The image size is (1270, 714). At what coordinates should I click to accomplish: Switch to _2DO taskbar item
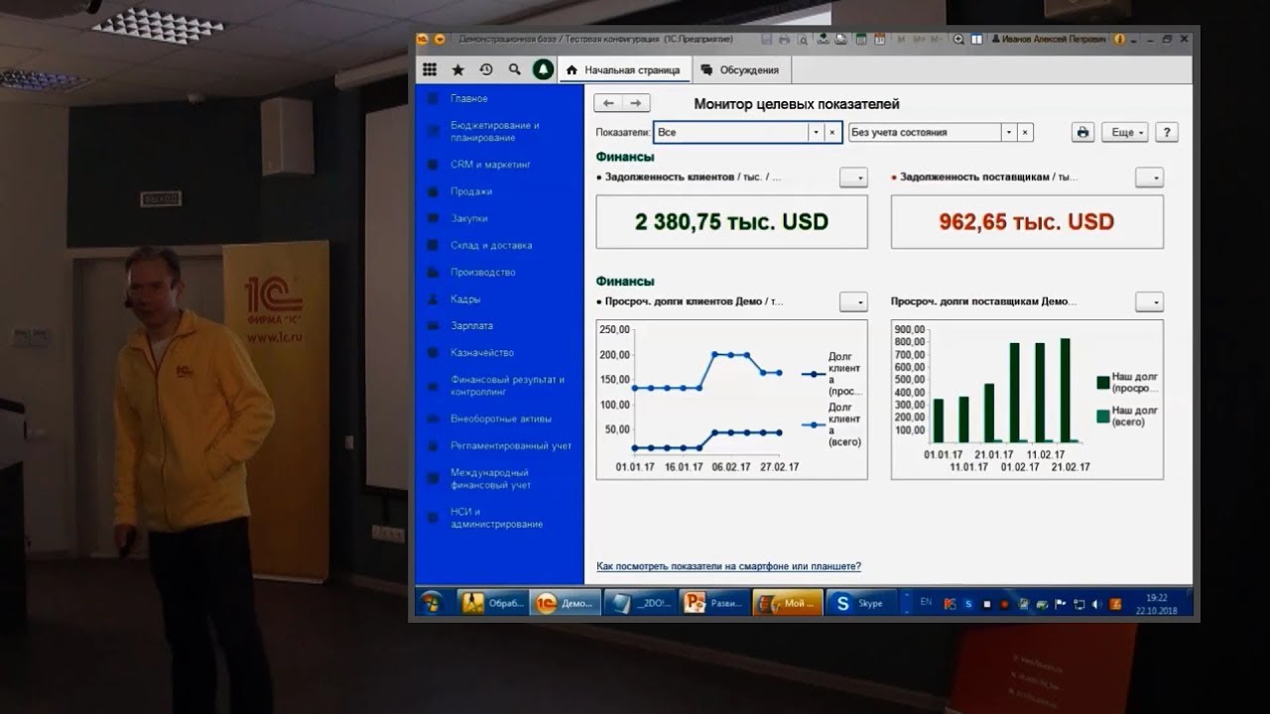(x=640, y=602)
